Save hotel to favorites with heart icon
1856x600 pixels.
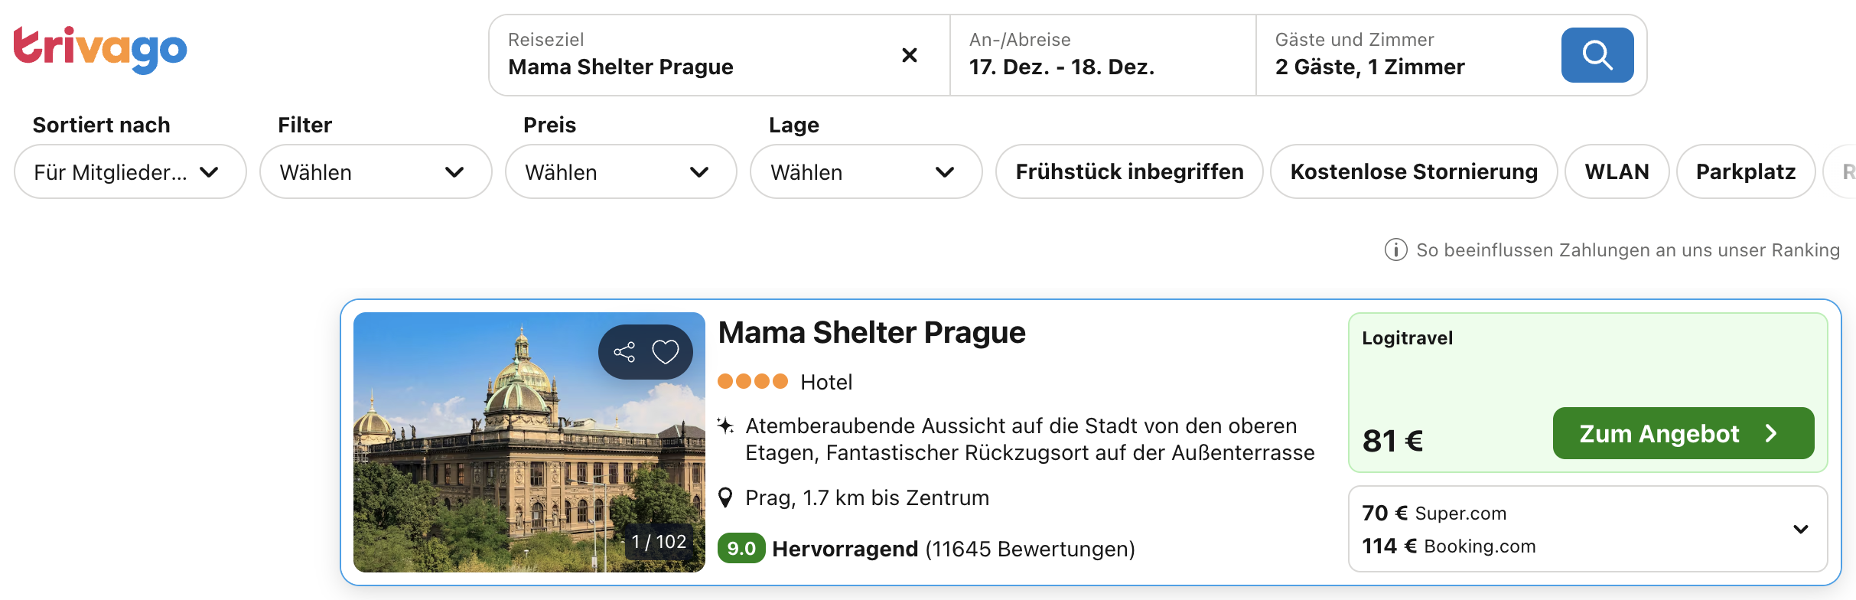coord(665,352)
